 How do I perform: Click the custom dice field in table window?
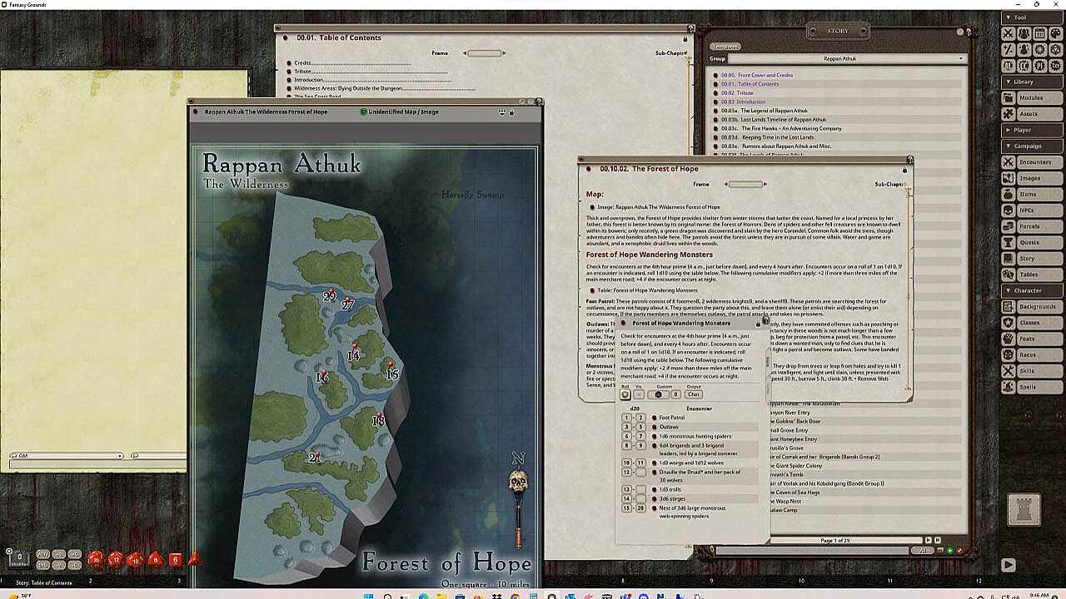tap(658, 394)
